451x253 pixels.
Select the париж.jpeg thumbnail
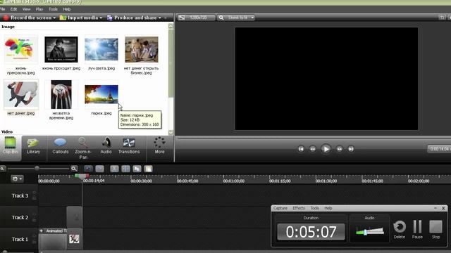101,94
